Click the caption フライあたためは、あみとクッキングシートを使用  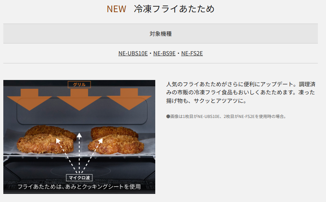79,187
